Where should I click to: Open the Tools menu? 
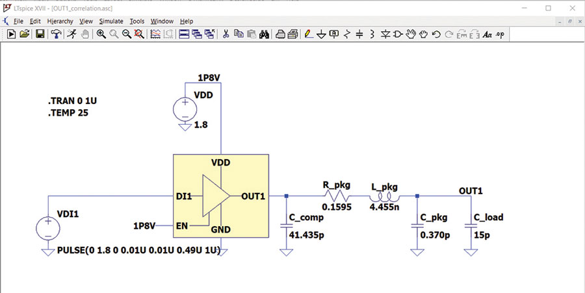coord(137,21)
